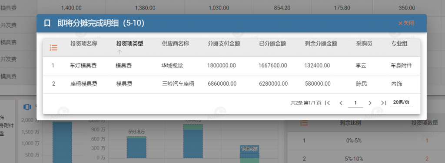Select row 2 座椅模具费
Image resolution: width=445 pixels, height=163 pixels.
coord(231,84)
